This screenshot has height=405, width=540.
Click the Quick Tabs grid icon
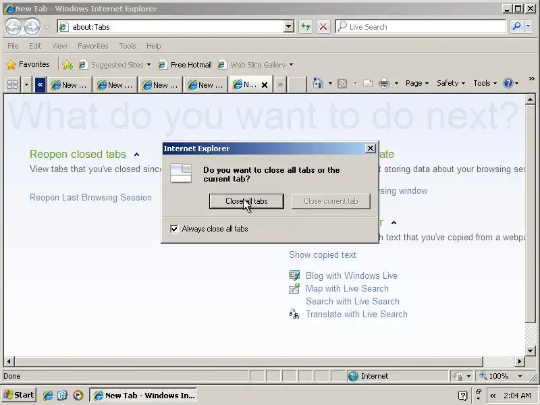(13, 84)
